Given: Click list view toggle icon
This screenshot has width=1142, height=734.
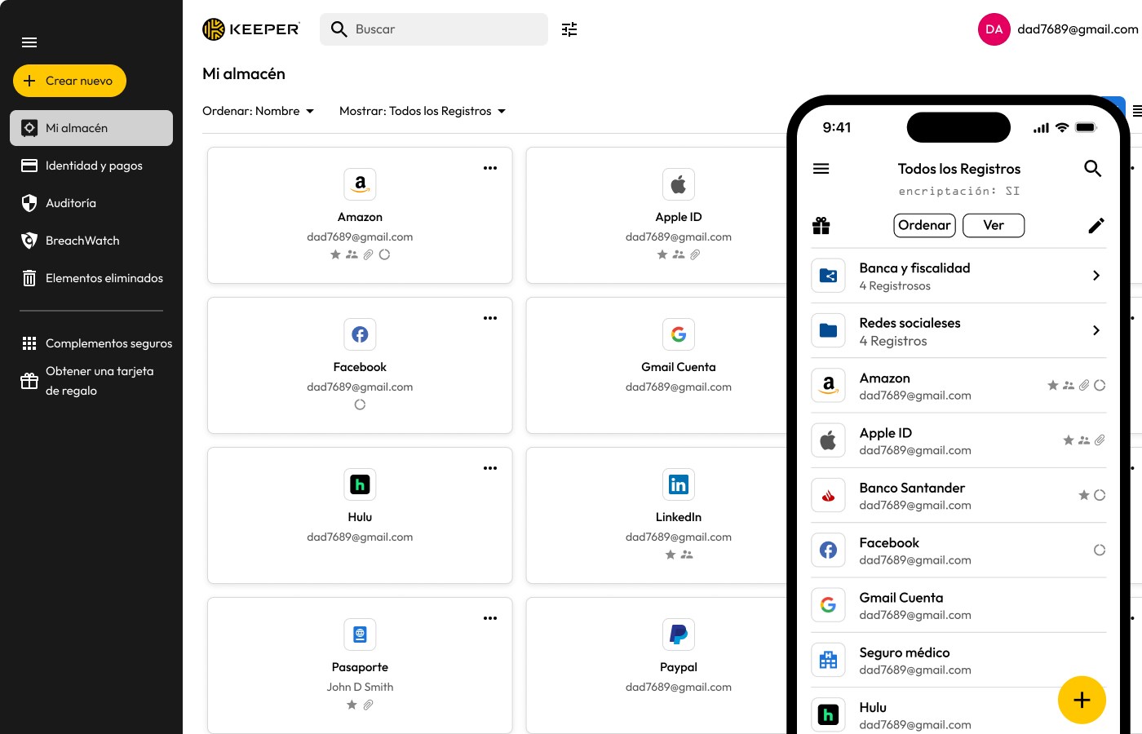Looking at the screenshot, I should point(1137,111).
